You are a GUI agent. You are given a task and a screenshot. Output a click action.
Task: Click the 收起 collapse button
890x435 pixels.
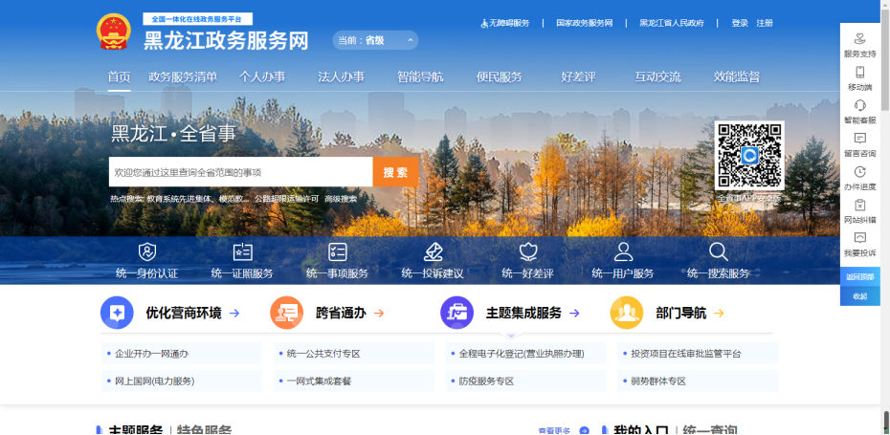pos(860,296)
